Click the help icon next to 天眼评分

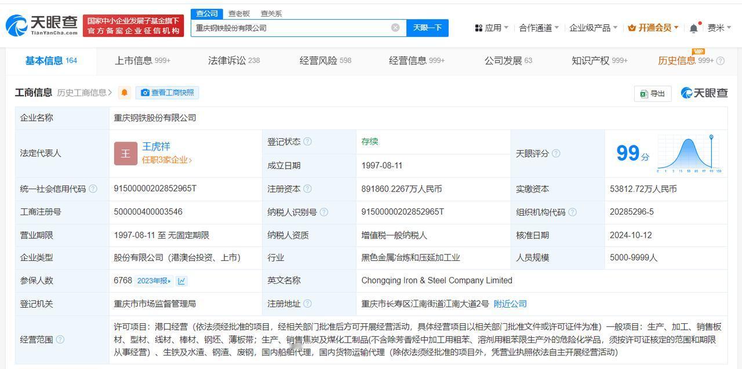pyautogui.click(x=556, y=153)
